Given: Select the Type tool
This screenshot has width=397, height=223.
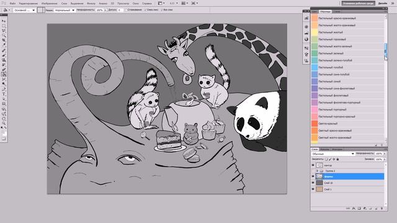Looking at the screenshot, I should (x=4, y=94).
